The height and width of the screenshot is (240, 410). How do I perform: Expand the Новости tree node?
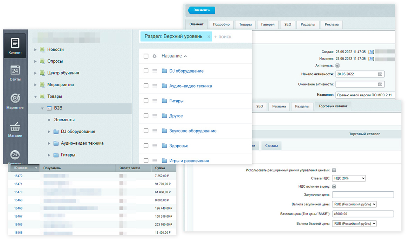[x=35, y=50]
